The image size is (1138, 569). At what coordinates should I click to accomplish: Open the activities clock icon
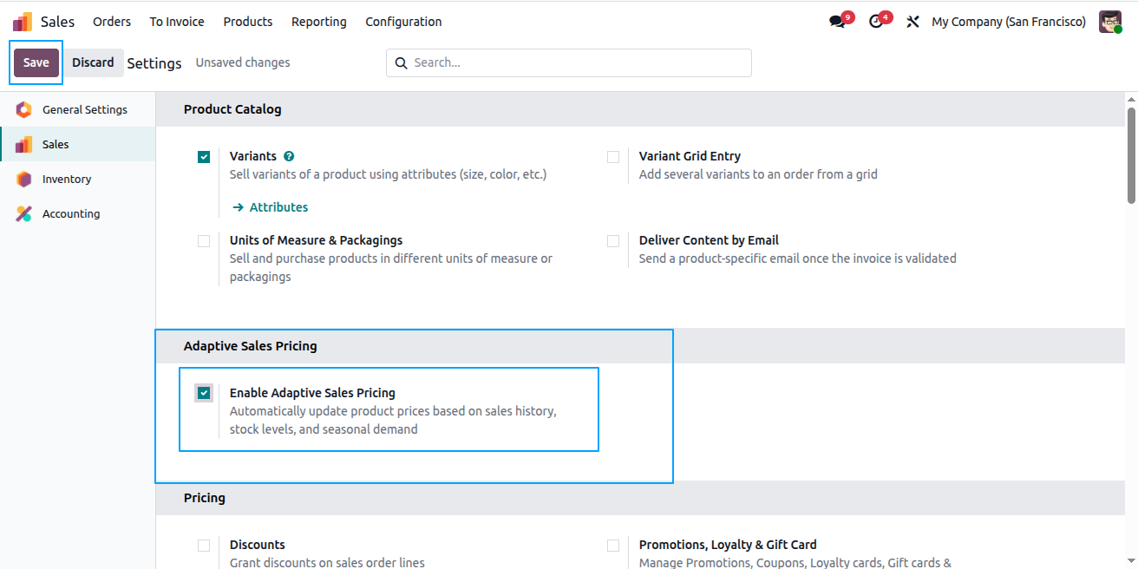pos(876,22)
